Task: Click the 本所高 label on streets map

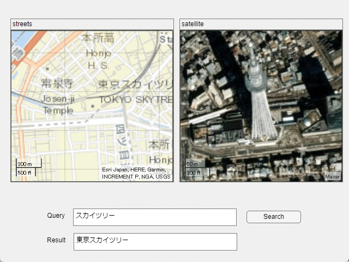Action: pos(98,38)
